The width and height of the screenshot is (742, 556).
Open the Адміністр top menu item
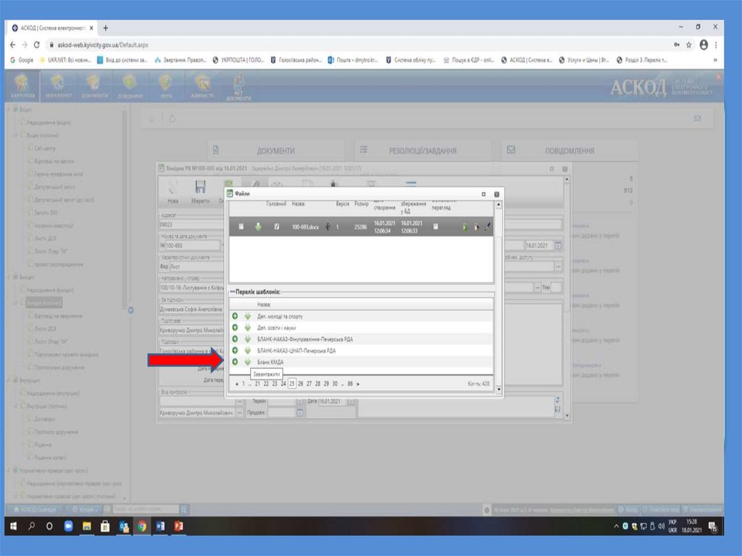click(x=202, y=86)
